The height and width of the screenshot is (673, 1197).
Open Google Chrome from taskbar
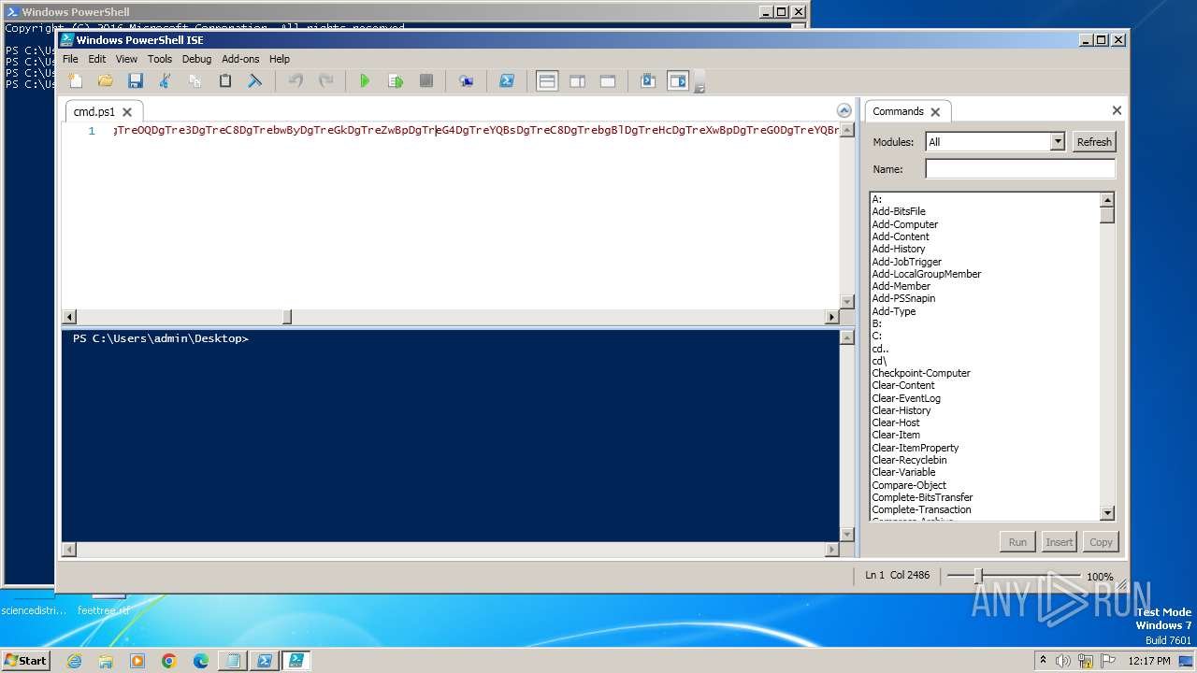click(168, 661)
